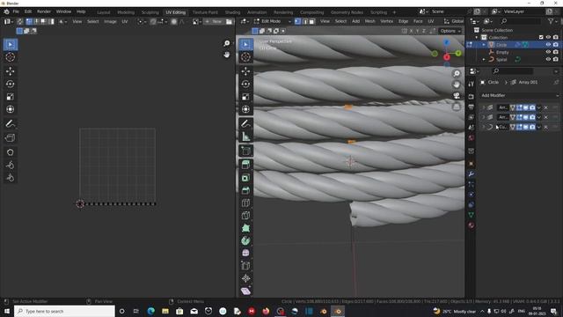
Task: Open the Vertex menu in 3D viewport
Action: pos(386,21)
